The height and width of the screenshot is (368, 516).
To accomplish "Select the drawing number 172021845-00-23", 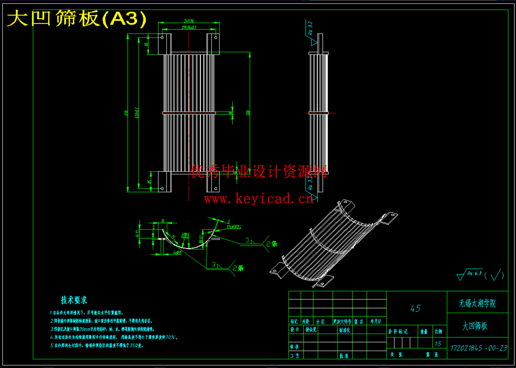I will (x=478, y=348).
